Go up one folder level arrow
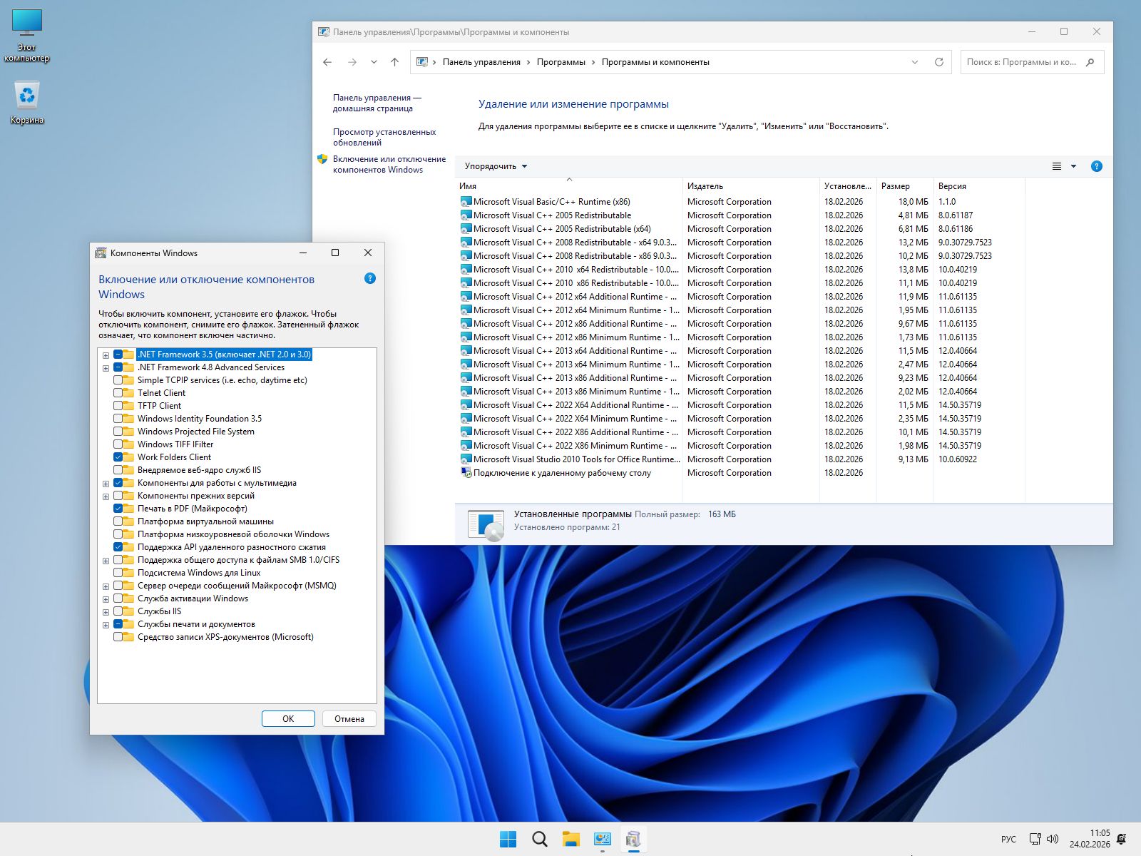Screen dimensions: 1141x856 click(x=394, y=62)
